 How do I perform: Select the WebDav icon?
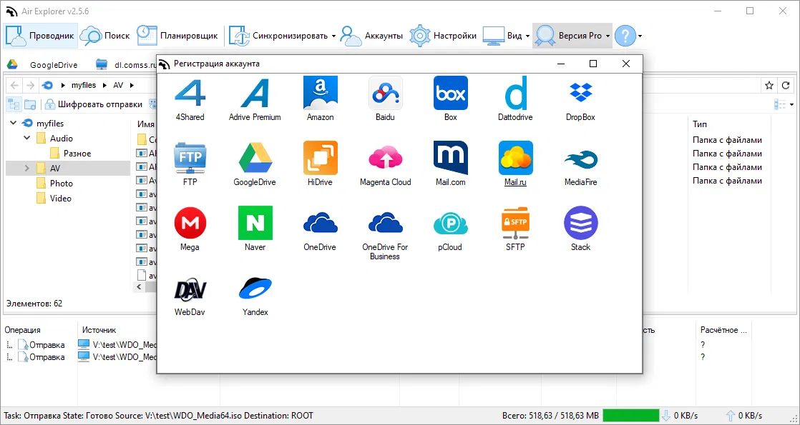(x=190, y=289)
